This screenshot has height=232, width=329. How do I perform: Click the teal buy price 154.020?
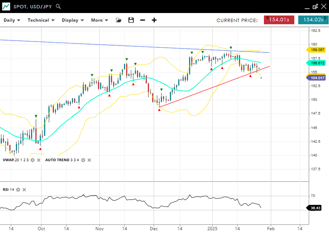point(313,20)
